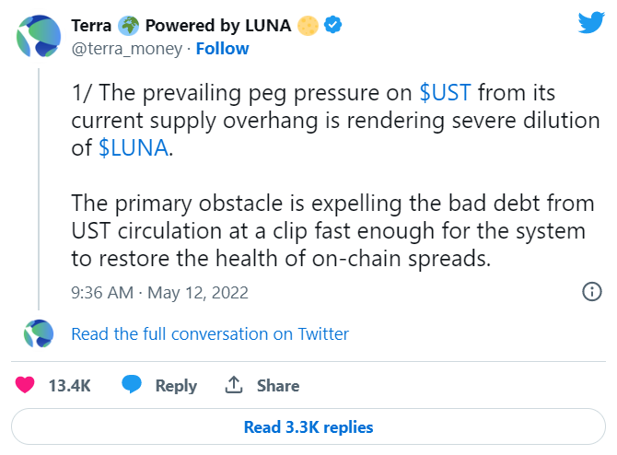Open the tweet info icon
The width and height of the screenshot is (617, 455).
[592, 292]
